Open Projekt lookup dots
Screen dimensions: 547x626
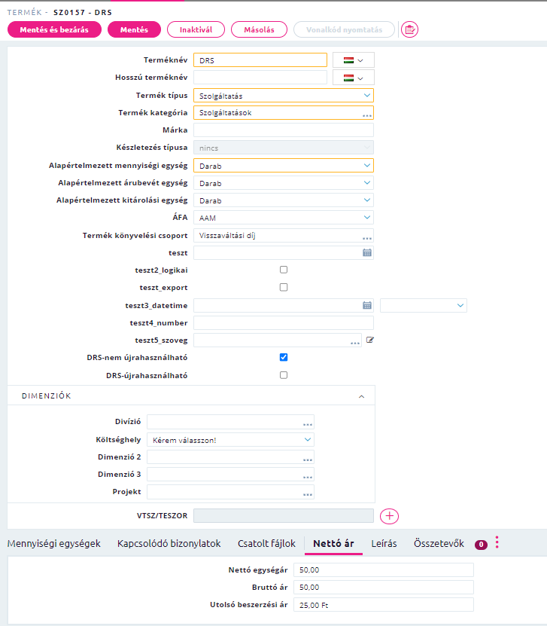point(308,494)
